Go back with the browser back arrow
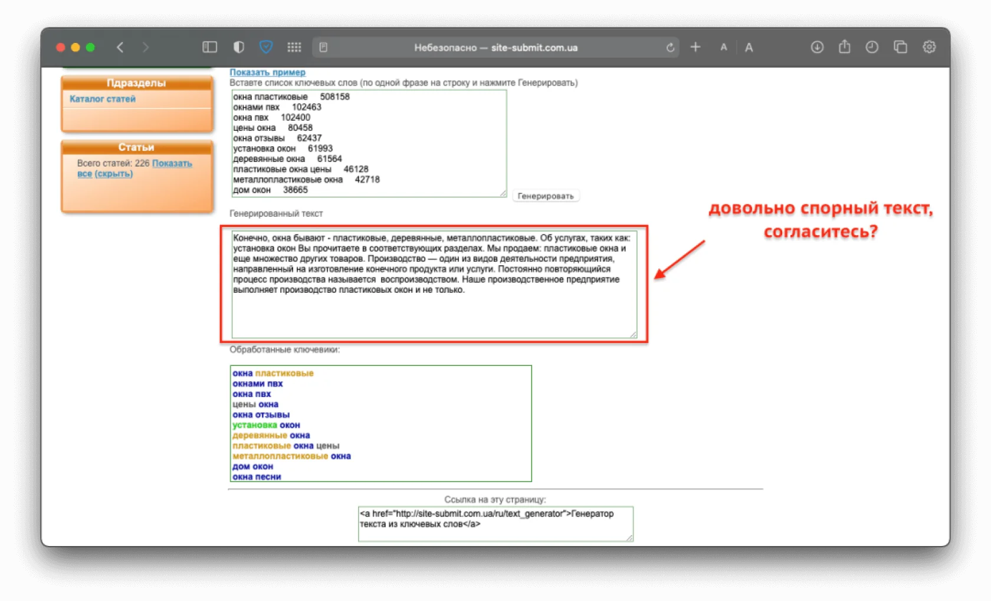 pyautogui.click(x=120, y=47)
